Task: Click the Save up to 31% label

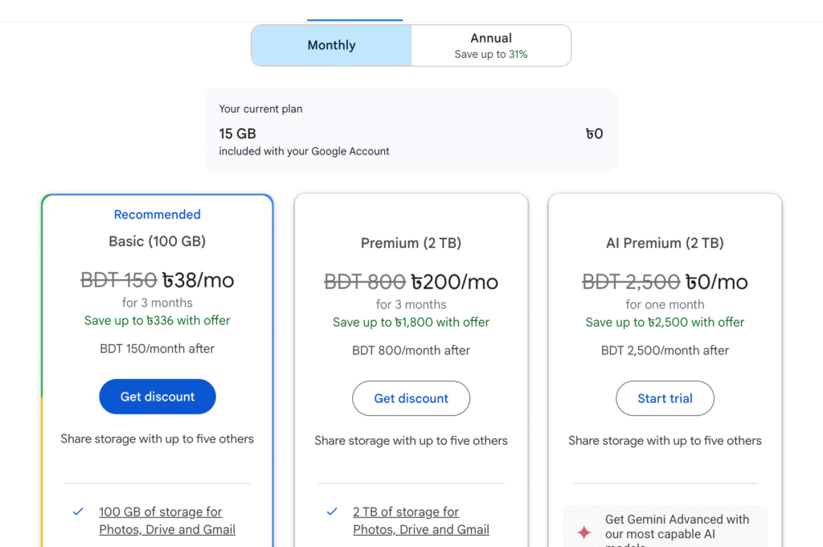Action: click(x=491, y=55)
